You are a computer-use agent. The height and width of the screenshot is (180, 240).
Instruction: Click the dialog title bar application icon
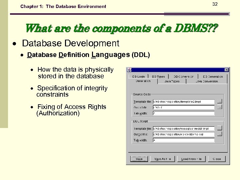pos(129,70)
